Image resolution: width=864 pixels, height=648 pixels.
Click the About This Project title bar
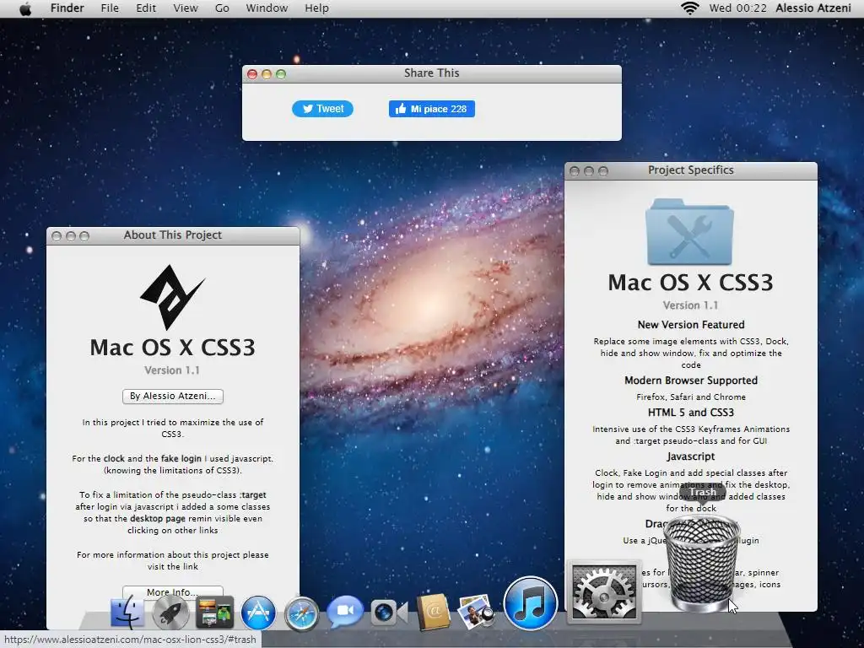[x=173, y=236]
